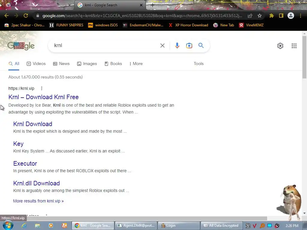Image resolution: width=307 pixels, height=230 pixels.
Task: Click the Google holiday logo
Action: coord(21,46)
